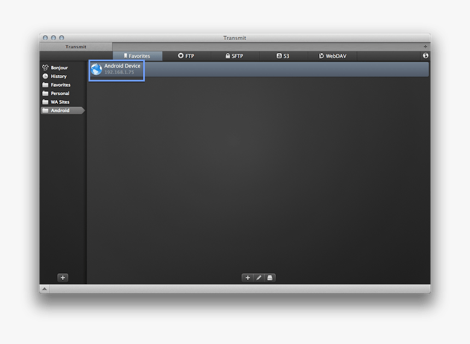470x344 pixels.
Task: Switch to the SFTP connection tab
Action: point(234,56)
